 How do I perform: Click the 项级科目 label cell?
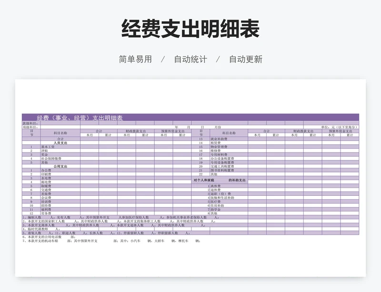[x=30, y=127]
